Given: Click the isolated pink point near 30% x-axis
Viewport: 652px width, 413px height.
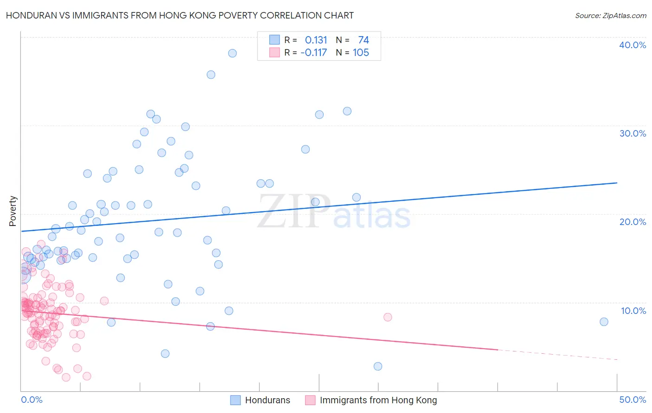Looking at the screenshot, I should [388, 317].
